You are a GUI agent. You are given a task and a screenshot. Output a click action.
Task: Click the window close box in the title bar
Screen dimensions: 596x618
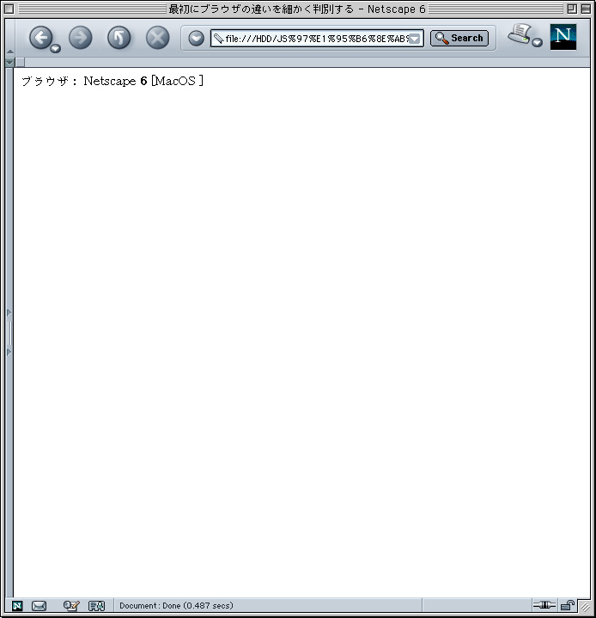coord(9,9)
